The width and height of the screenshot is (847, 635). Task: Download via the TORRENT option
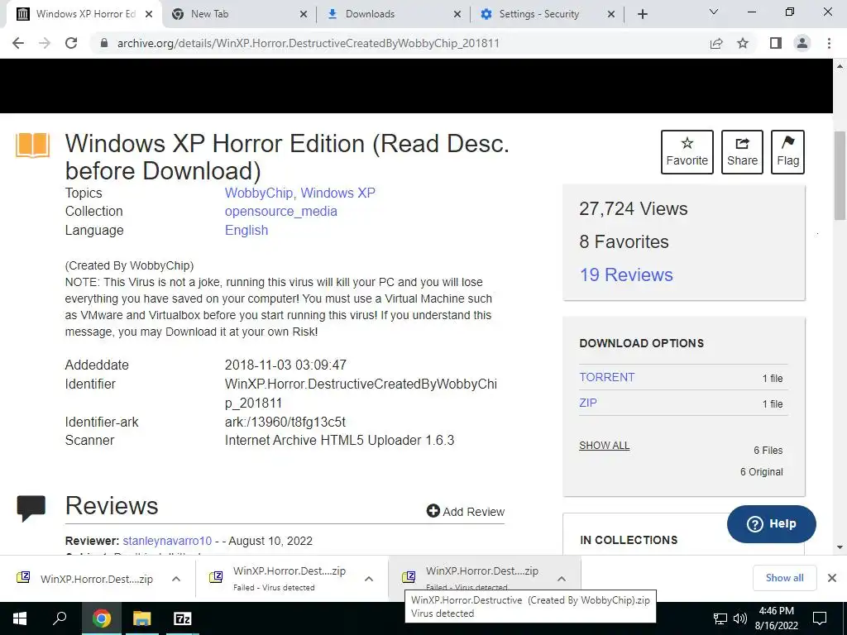[606, 377]
